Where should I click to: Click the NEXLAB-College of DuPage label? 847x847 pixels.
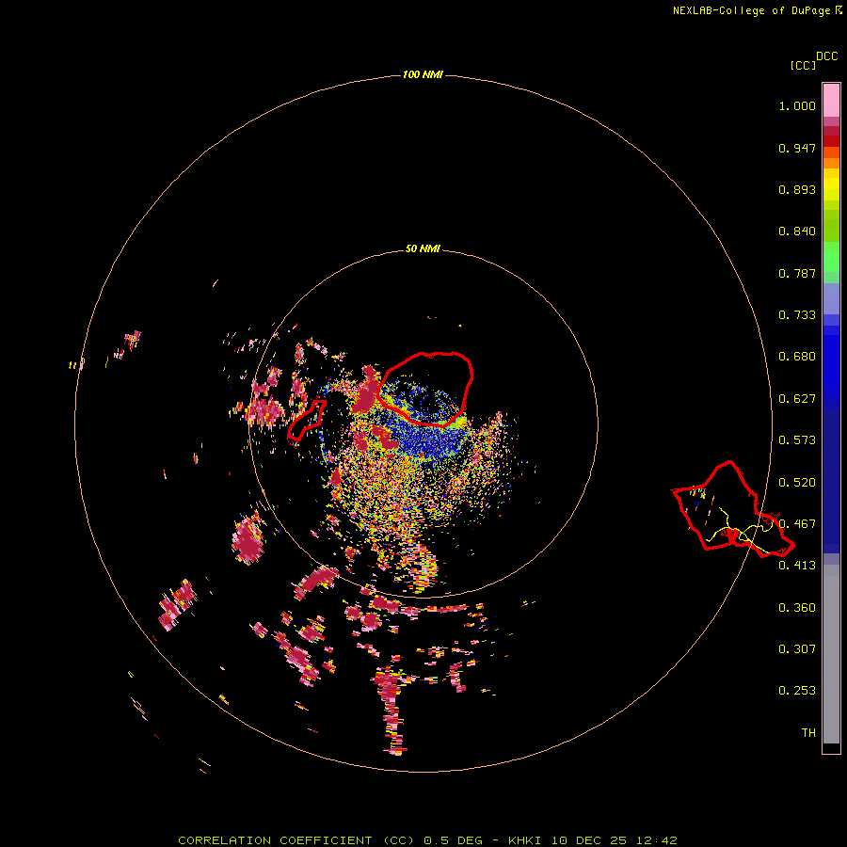point(758,10)
